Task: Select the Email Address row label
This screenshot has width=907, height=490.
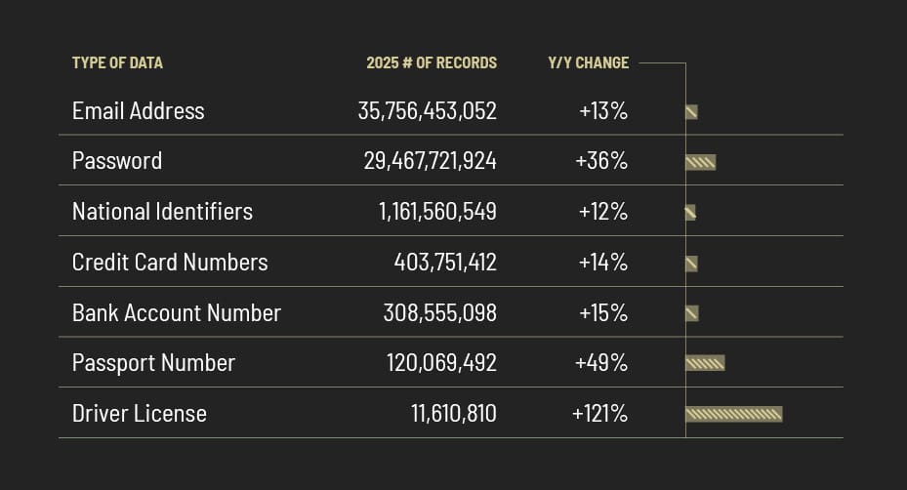Action: [138, 110]
